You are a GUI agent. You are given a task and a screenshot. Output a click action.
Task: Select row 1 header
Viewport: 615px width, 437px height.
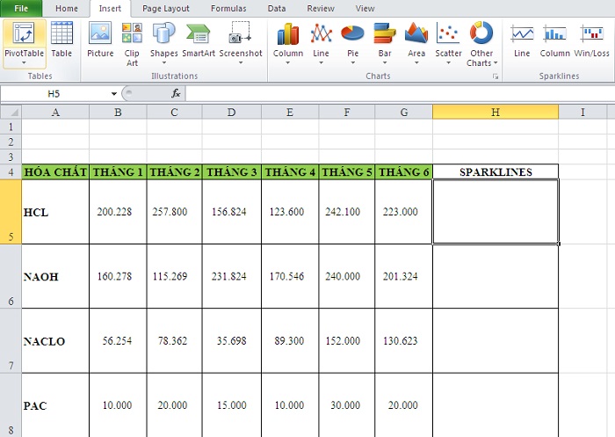(11, 127)
